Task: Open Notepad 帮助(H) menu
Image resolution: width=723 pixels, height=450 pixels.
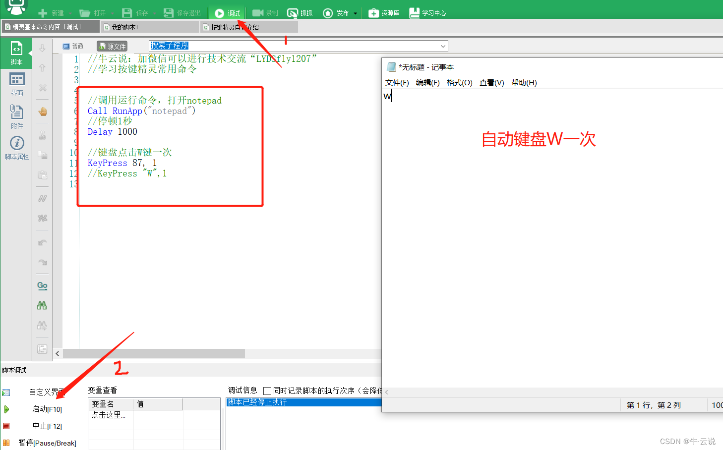Action: point(524,82)
